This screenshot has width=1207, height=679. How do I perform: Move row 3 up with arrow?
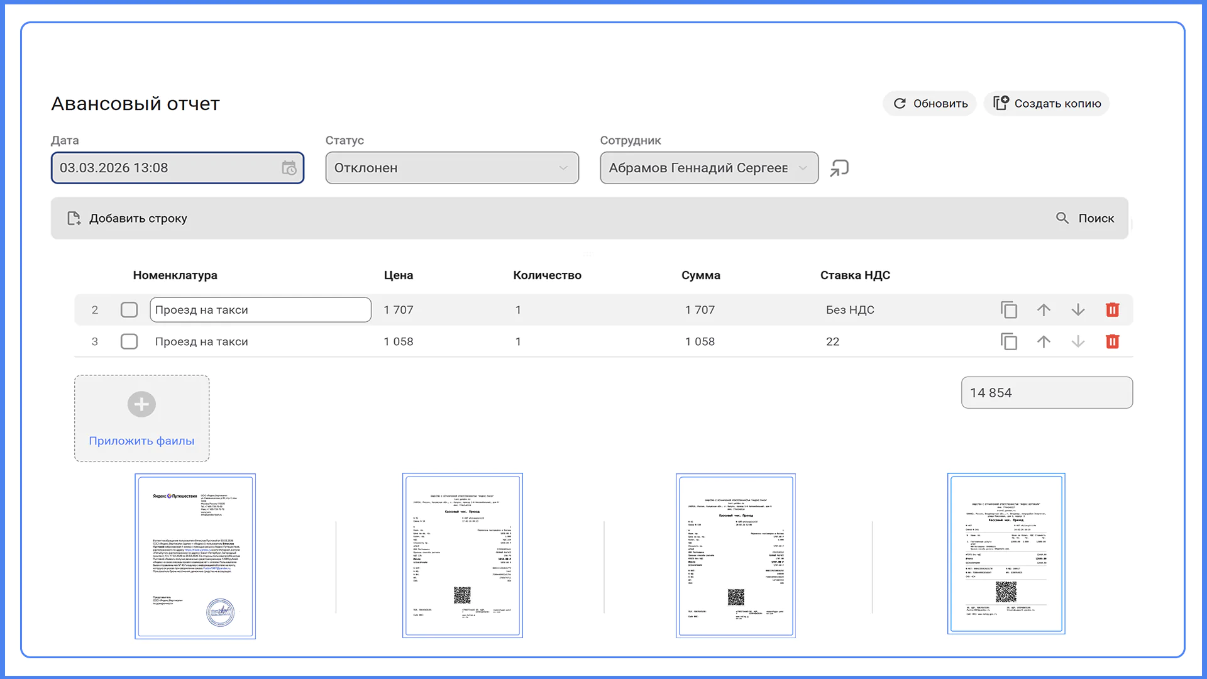(x=1044, y=341)
